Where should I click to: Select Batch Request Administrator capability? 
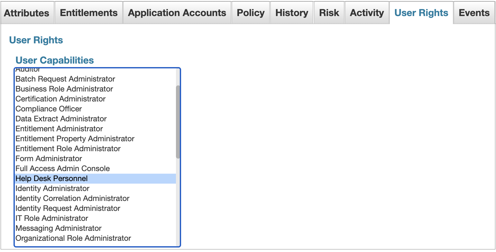65,79
